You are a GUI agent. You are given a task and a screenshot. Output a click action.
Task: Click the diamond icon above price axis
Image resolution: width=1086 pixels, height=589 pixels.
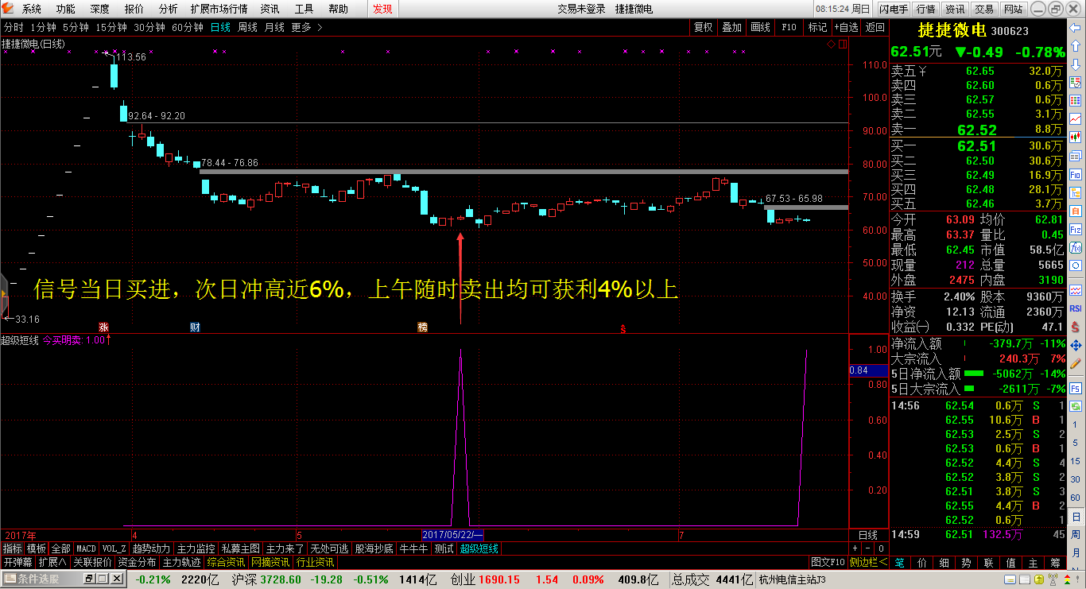pos(831,44)
